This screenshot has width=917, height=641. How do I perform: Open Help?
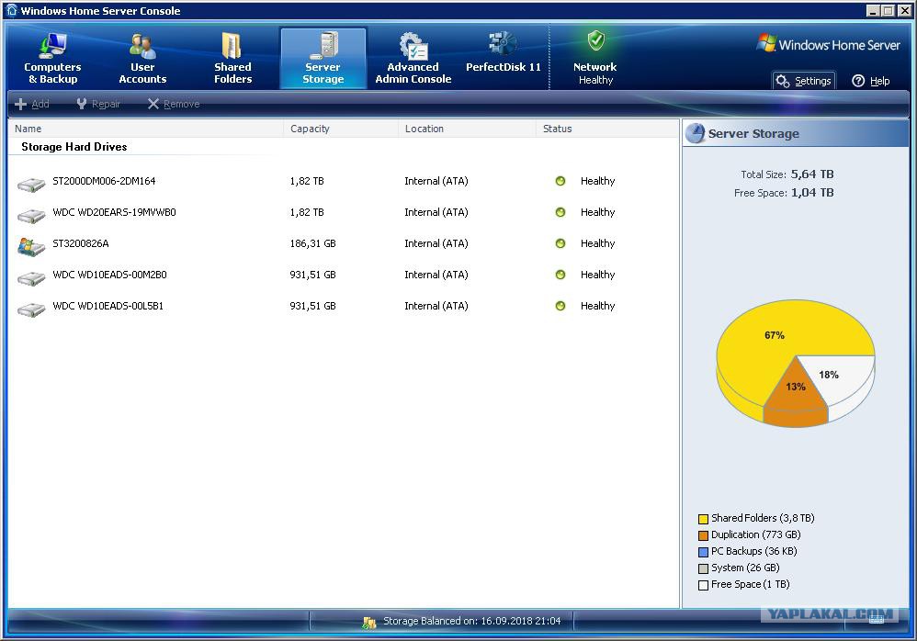coord(871,81)
